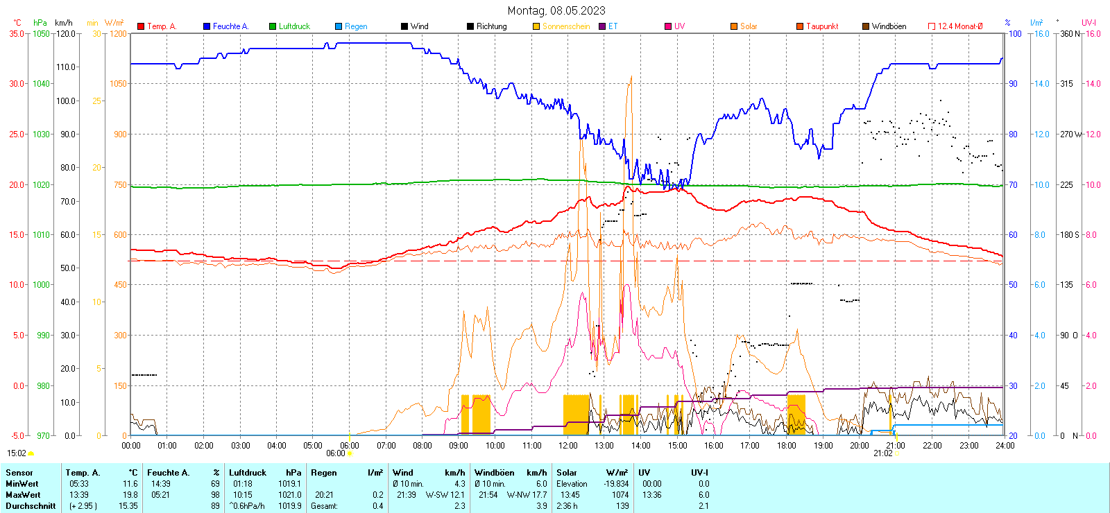Toggle the Regen series legend label

click(x=356, y=26)
